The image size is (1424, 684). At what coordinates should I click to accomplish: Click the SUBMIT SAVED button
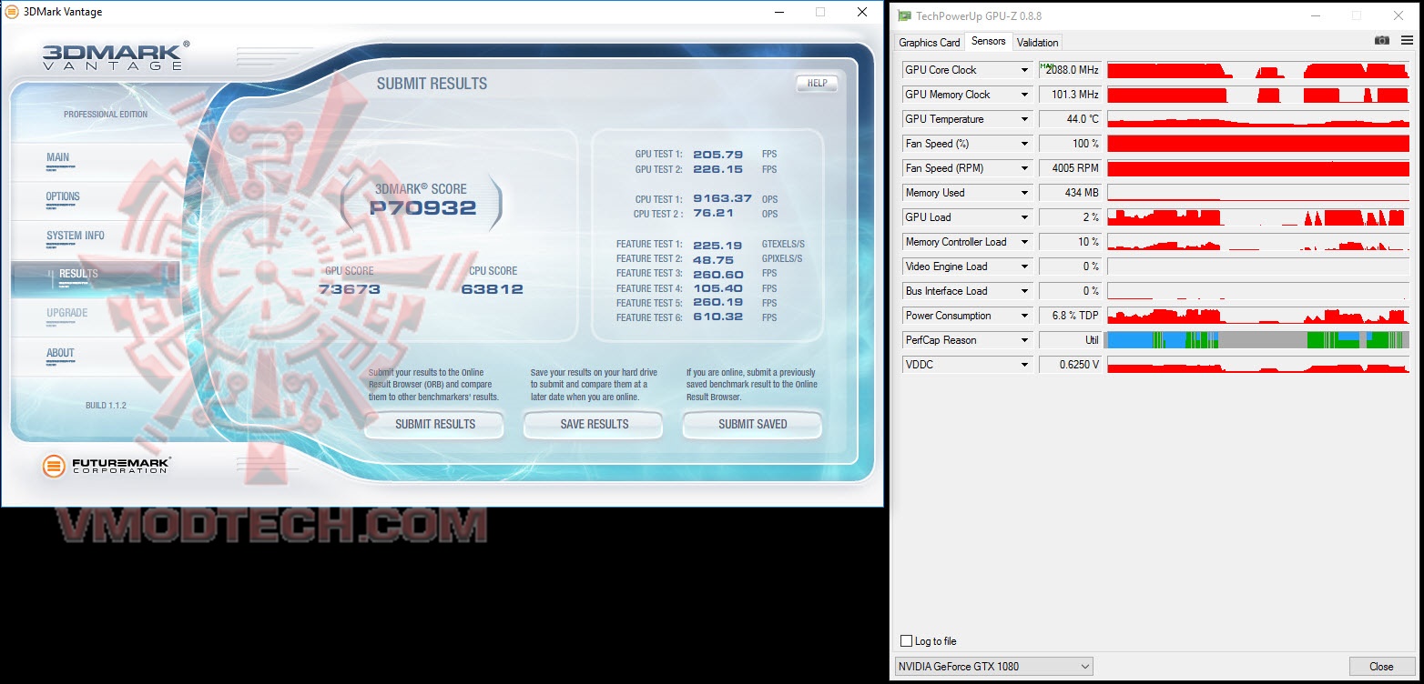752,424
